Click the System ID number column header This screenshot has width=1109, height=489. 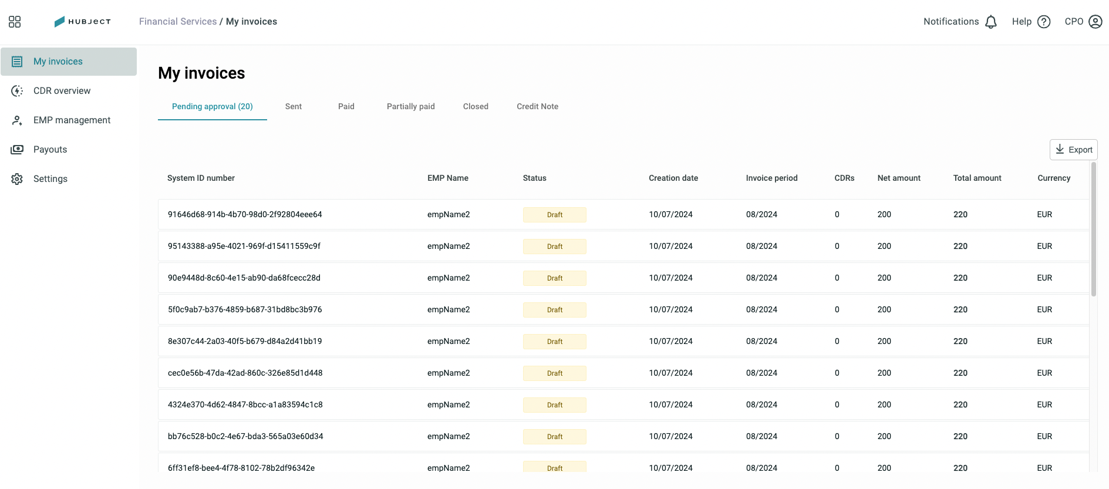coord(201,178)
